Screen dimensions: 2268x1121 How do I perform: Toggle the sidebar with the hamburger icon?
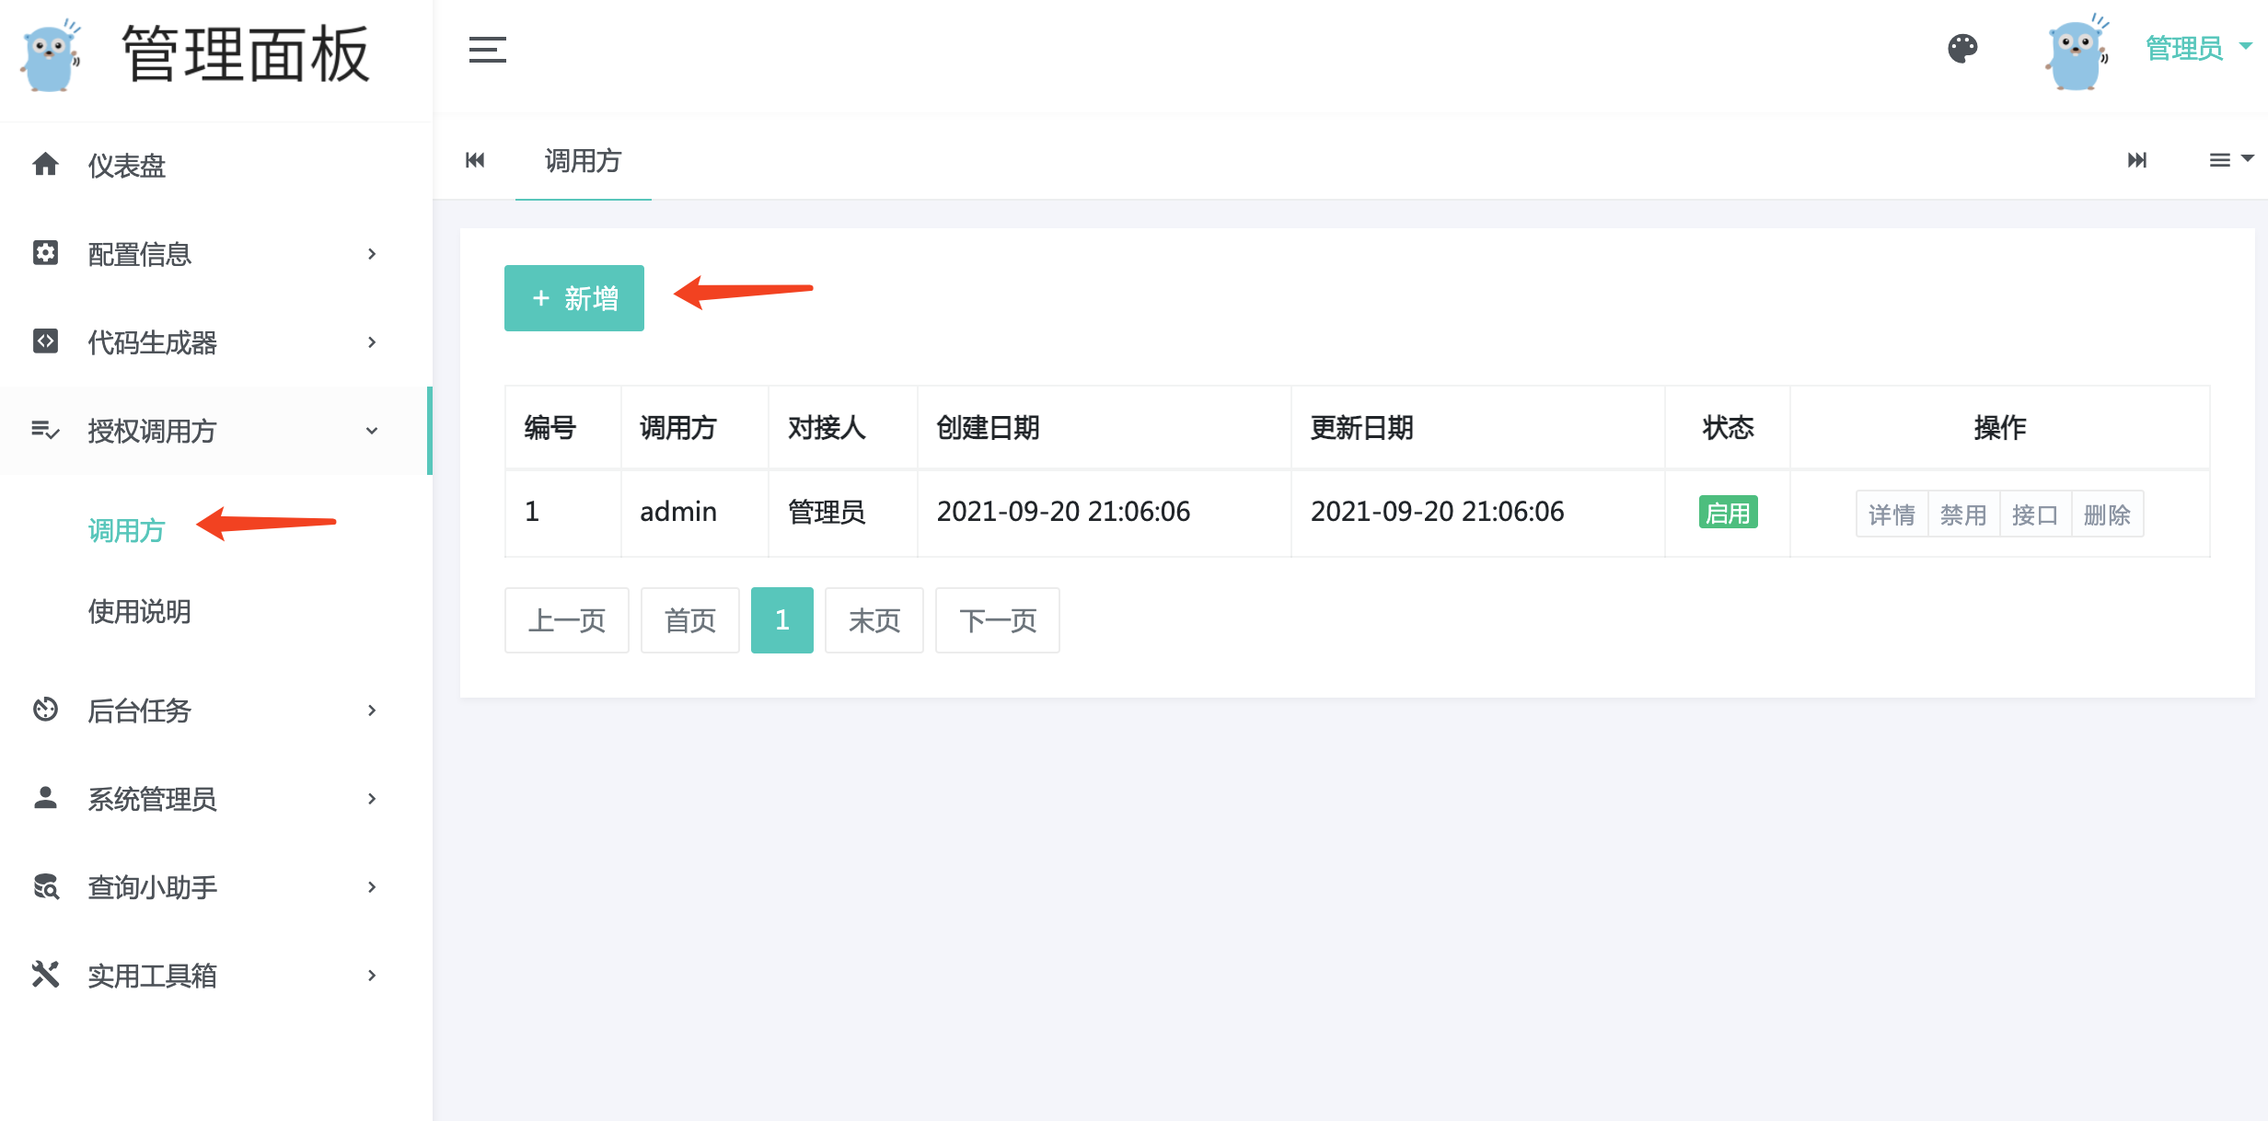tap(487, 50)
